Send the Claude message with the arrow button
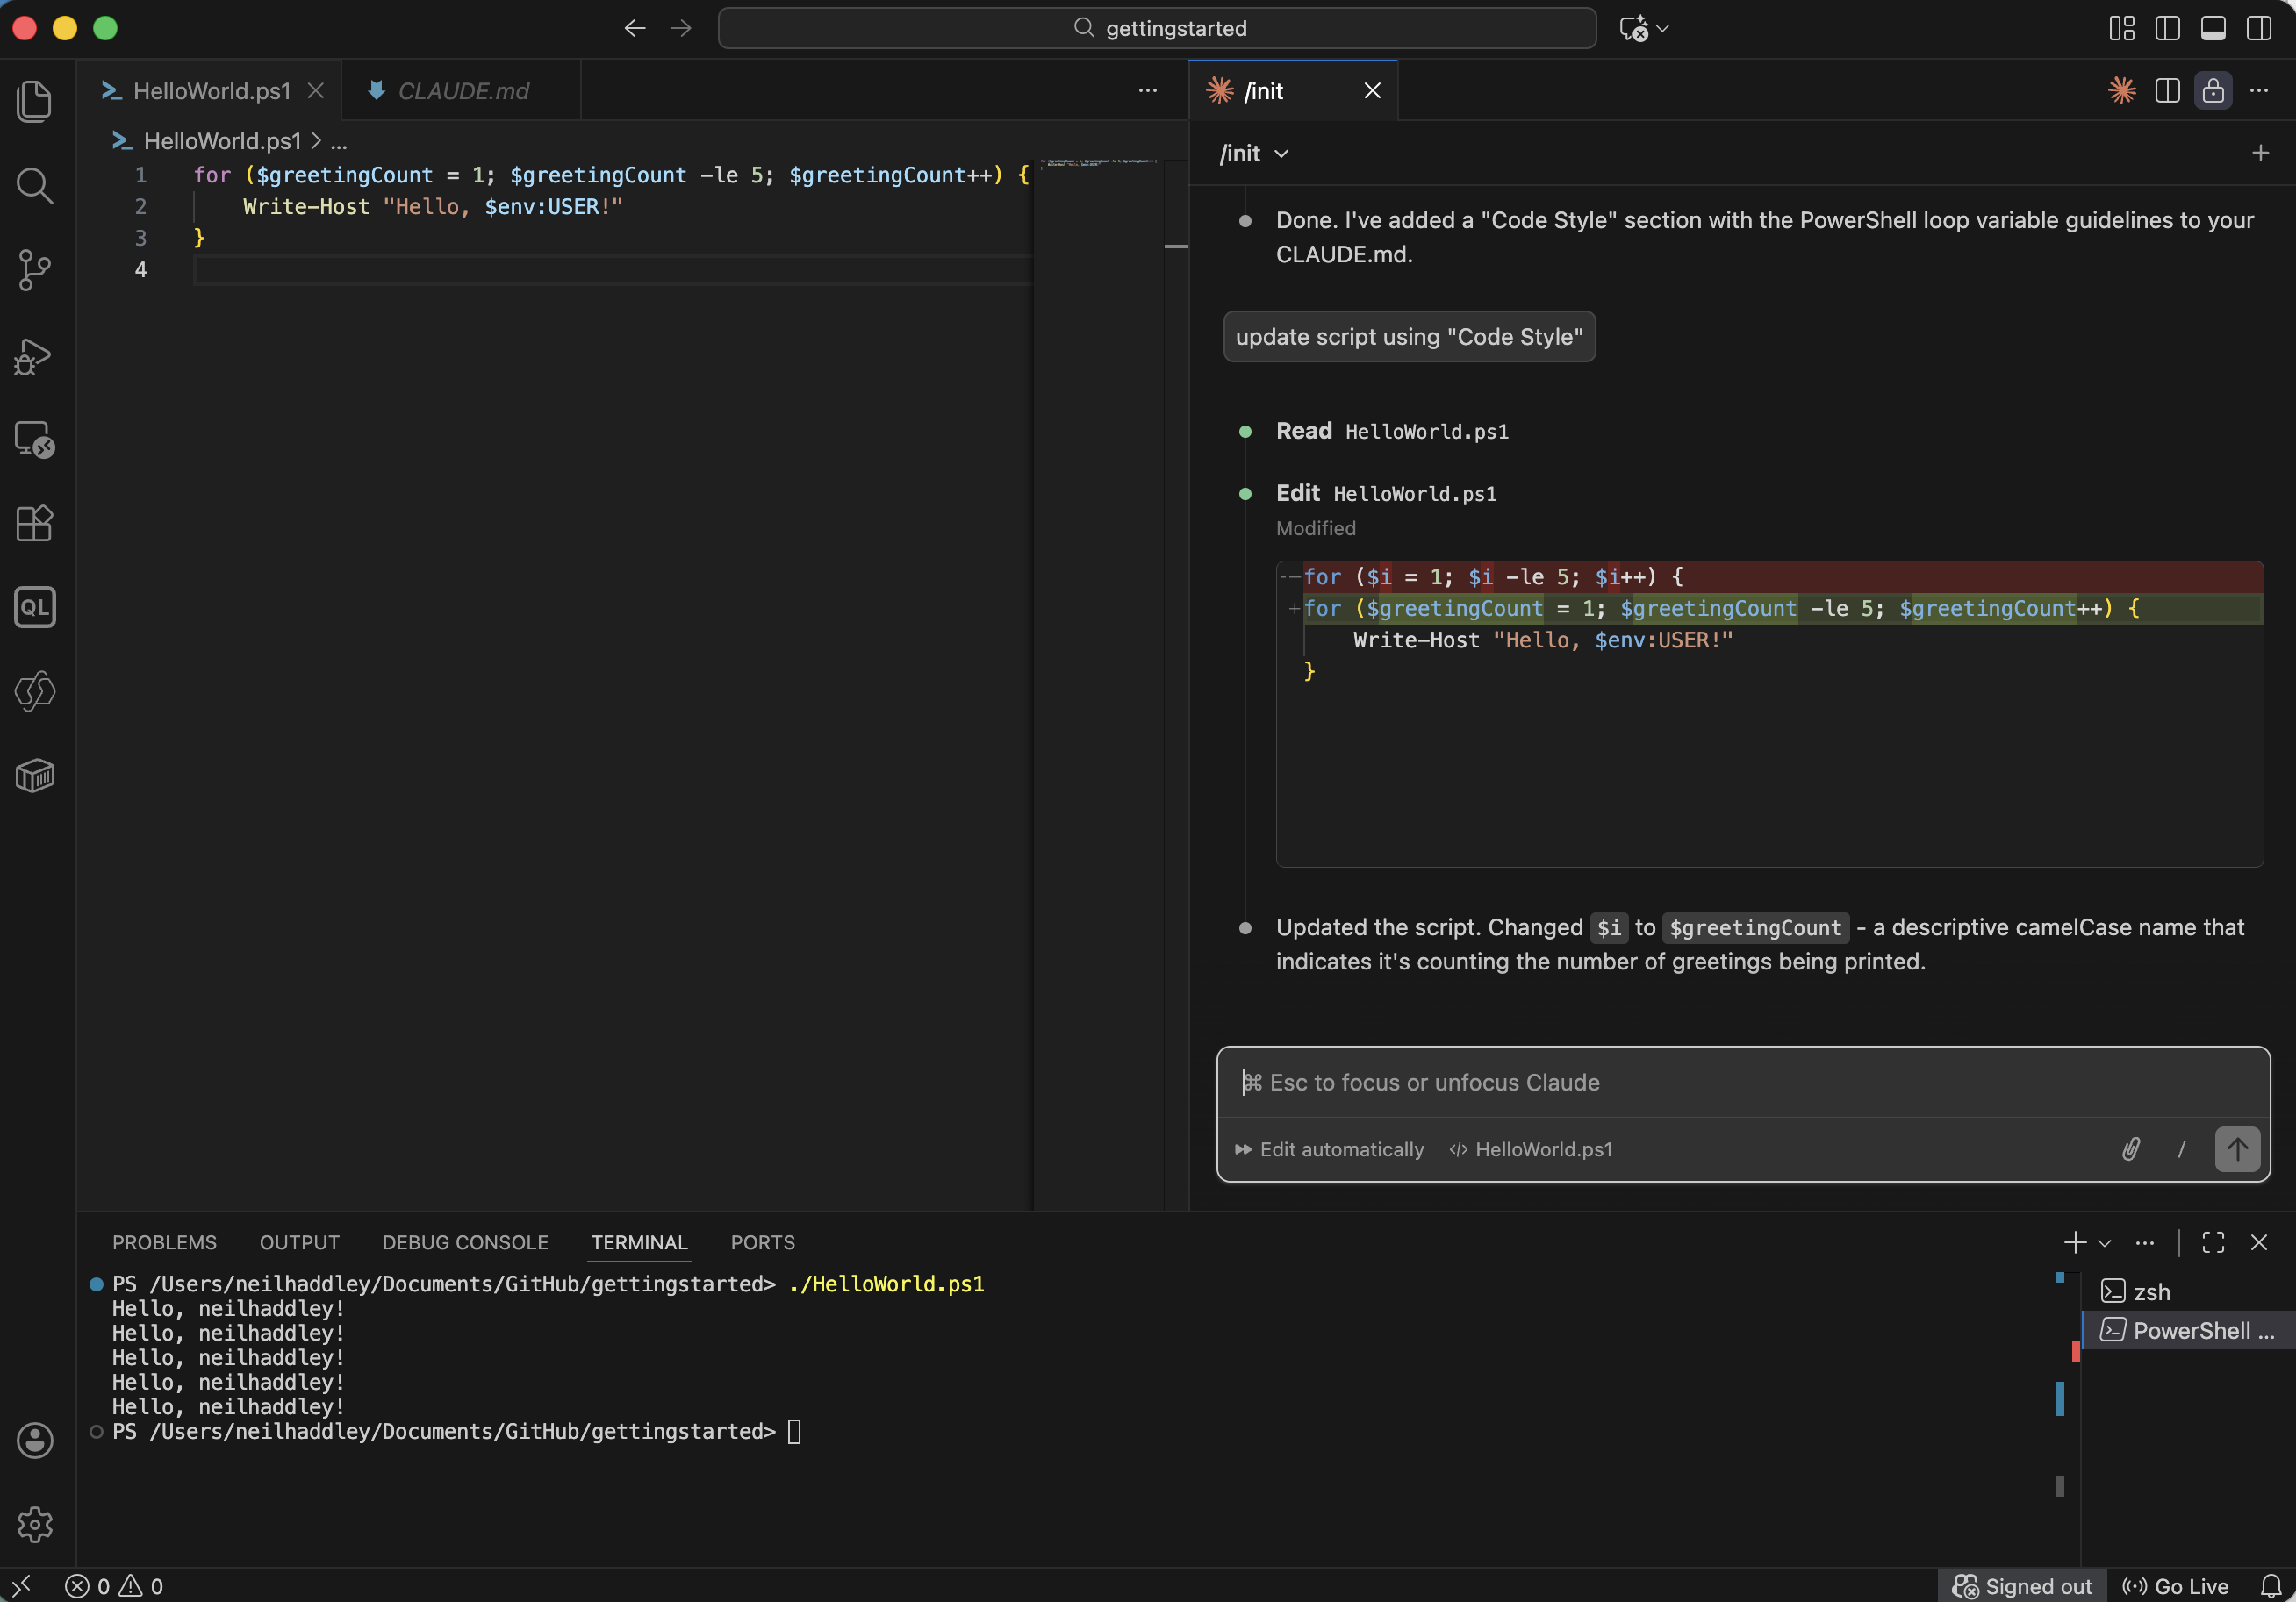The image size is (2296, 1602). tap(2237, 1149)
